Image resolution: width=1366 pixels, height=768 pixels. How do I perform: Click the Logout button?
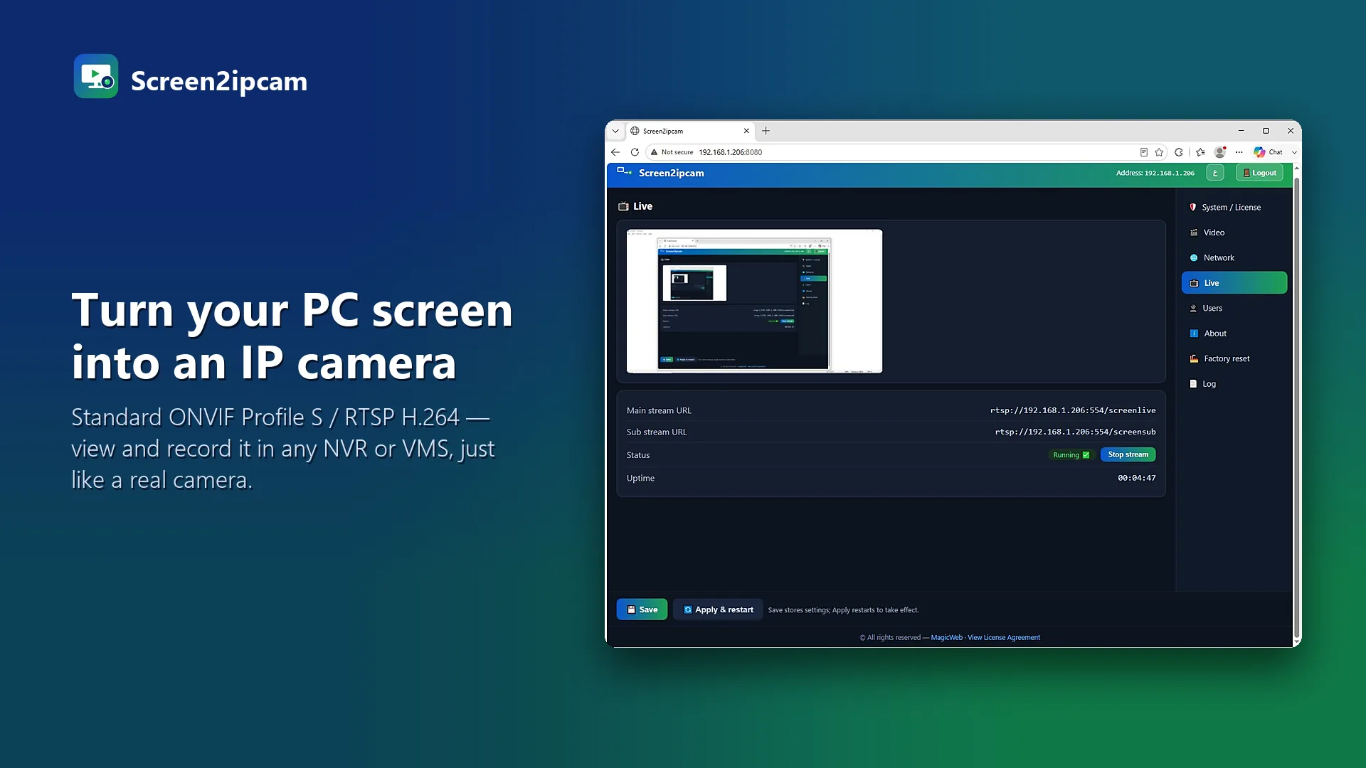(x=1259, y=173)
